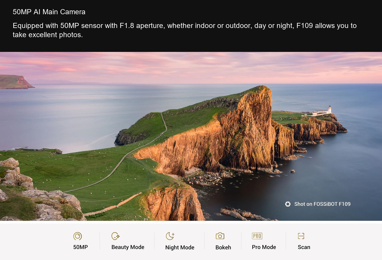Select the PRO badge icon
This screenshot has height=260, width=382.
tap(257, 236)
